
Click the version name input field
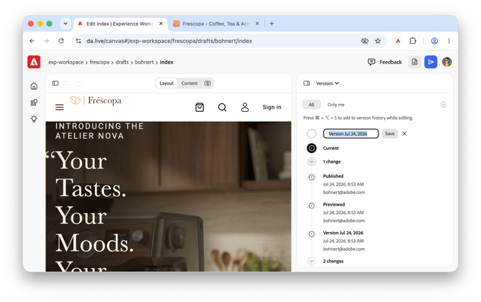pos(351,134)
